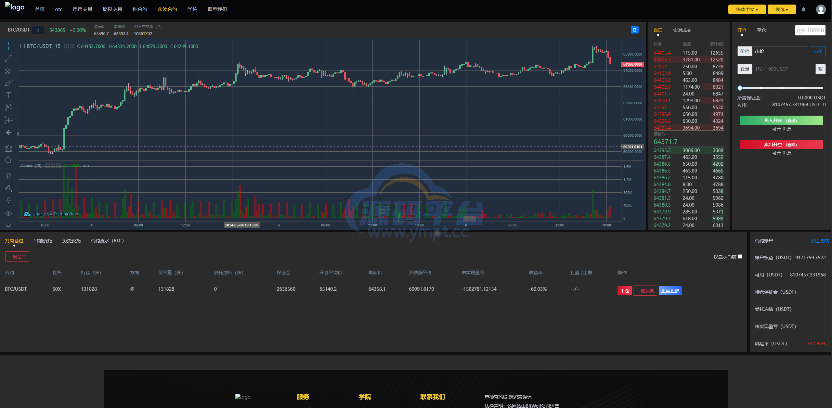Open the otc menu item
This screenshot has width=832, height=408.
pos(59,9)
